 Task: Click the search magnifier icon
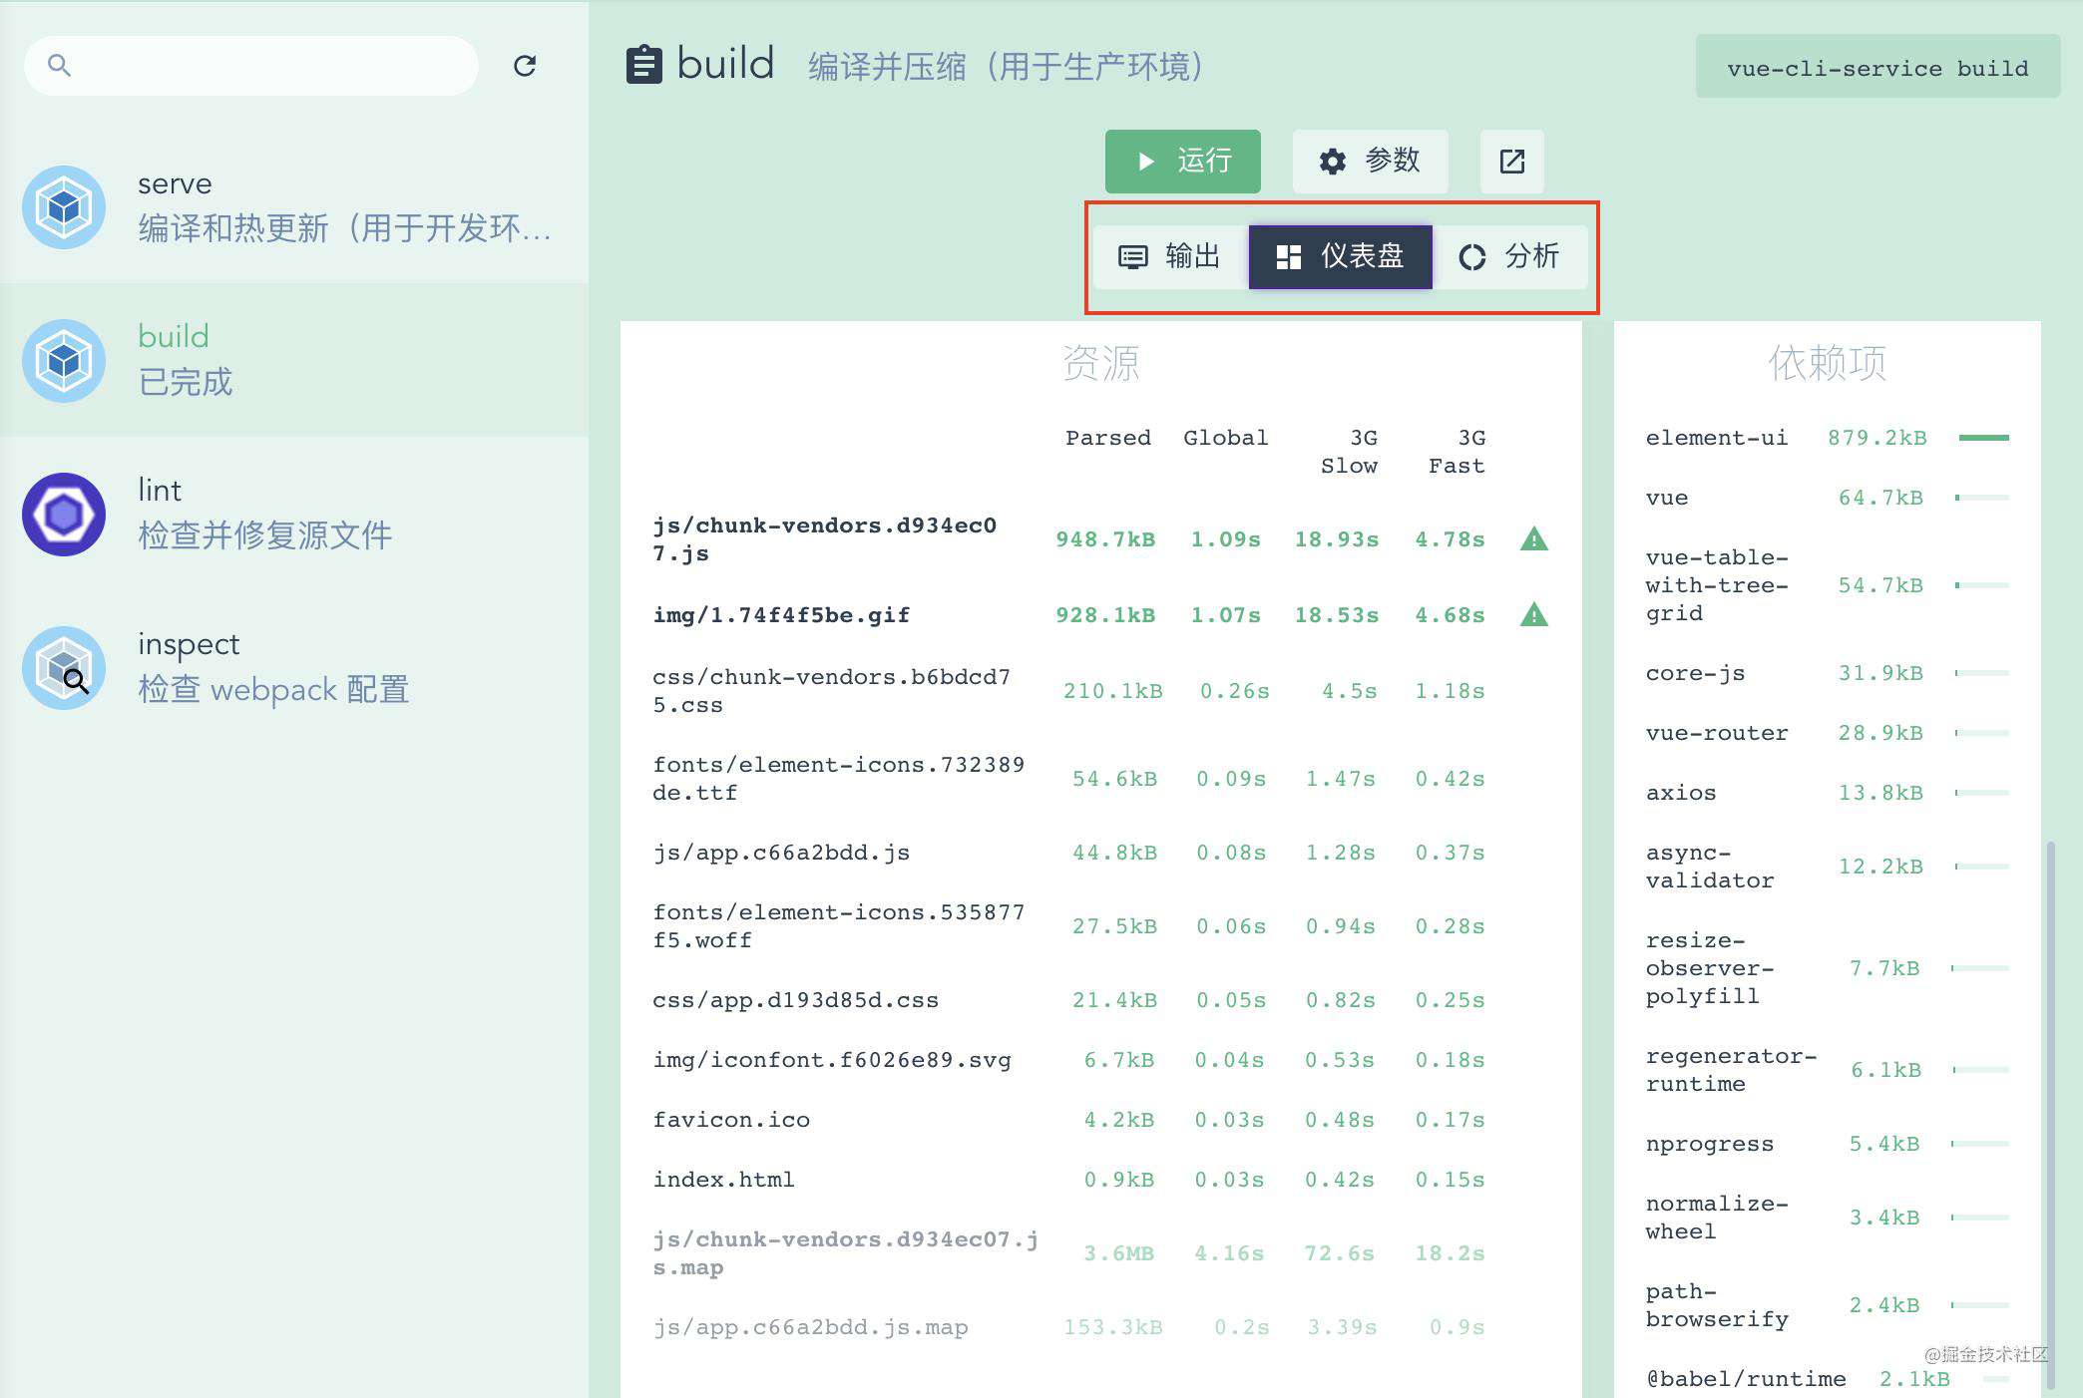pyautogui.click(x=60, y=66)
